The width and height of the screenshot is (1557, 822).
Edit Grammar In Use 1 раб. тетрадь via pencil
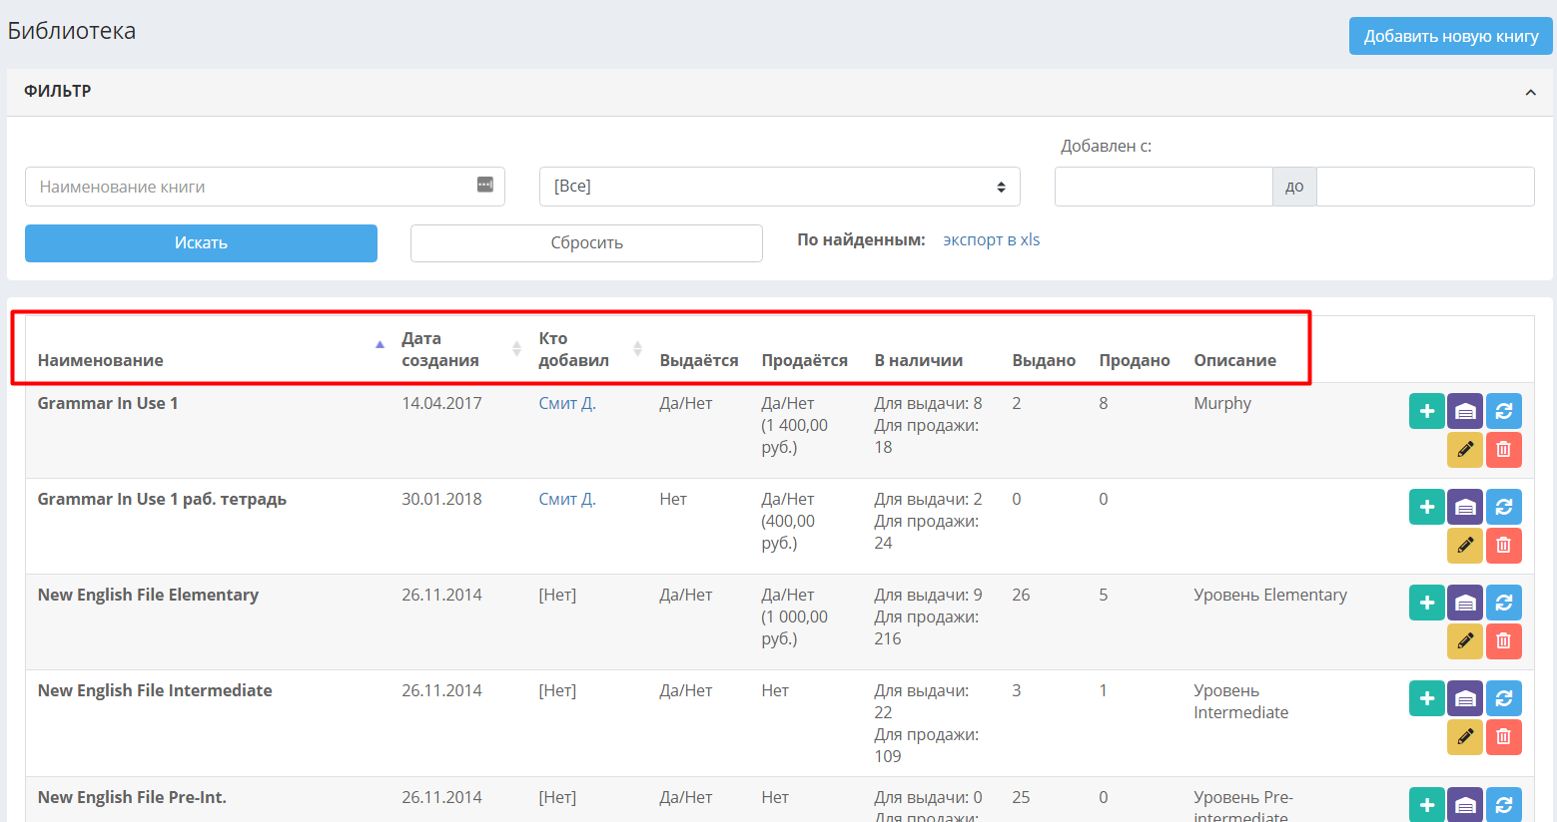tap(1465, 546)
